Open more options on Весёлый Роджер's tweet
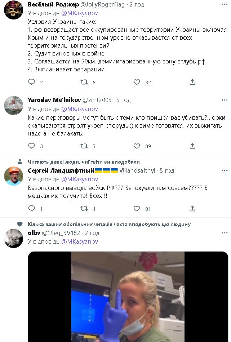The image size is (231, 342). coord(225,4)
